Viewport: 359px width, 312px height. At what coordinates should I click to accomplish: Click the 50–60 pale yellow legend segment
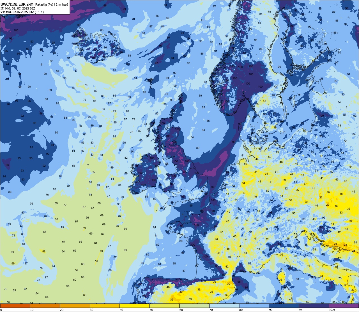tap(164, 306)
